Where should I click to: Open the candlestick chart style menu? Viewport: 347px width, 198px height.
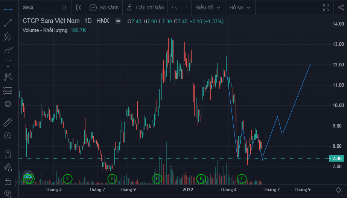(x=79, y=7)
